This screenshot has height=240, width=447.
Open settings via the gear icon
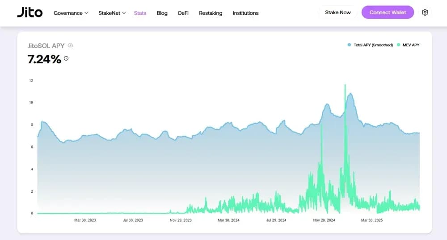pos(425,12)
